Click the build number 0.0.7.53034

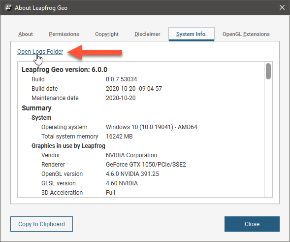tap(121, 79)
